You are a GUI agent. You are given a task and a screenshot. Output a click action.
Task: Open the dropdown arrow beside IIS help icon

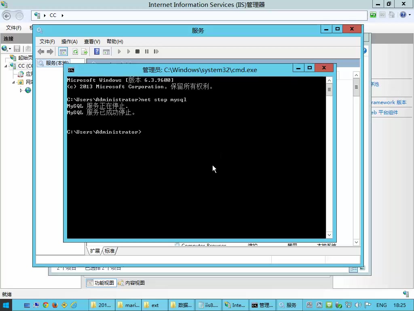410,15
